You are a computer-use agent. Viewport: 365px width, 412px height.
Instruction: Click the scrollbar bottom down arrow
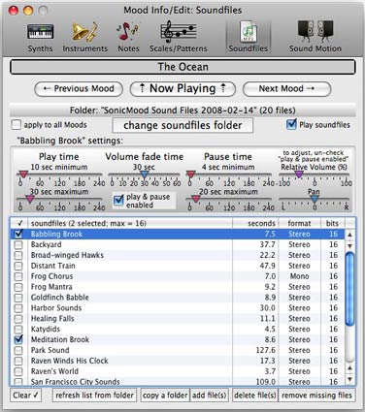[349, 379]
